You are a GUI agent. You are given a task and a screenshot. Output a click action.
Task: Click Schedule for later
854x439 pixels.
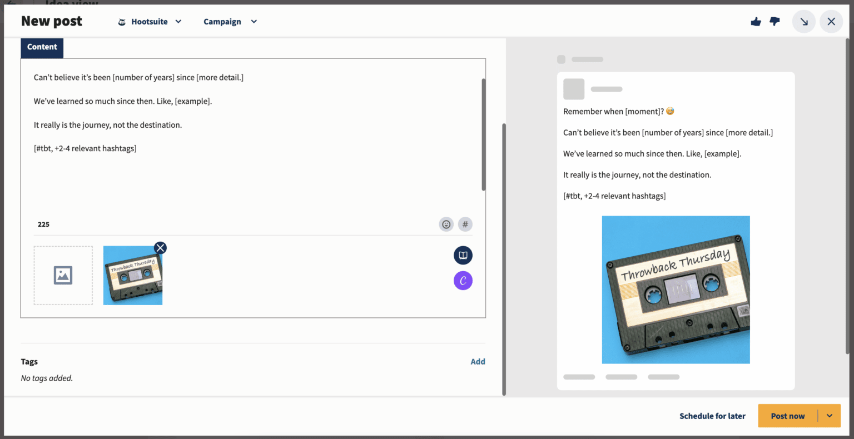(712, 416)
